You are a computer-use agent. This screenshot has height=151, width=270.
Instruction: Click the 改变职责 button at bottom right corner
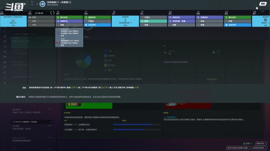coord(259,148)
